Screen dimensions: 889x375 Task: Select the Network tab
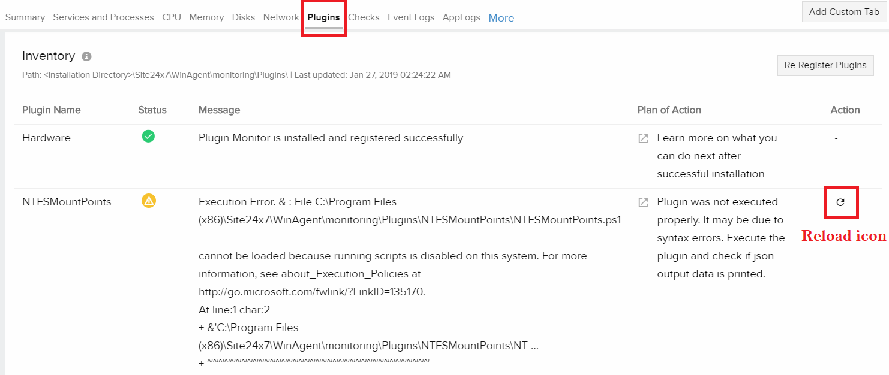pyautogui.click(x=281, y=17)
